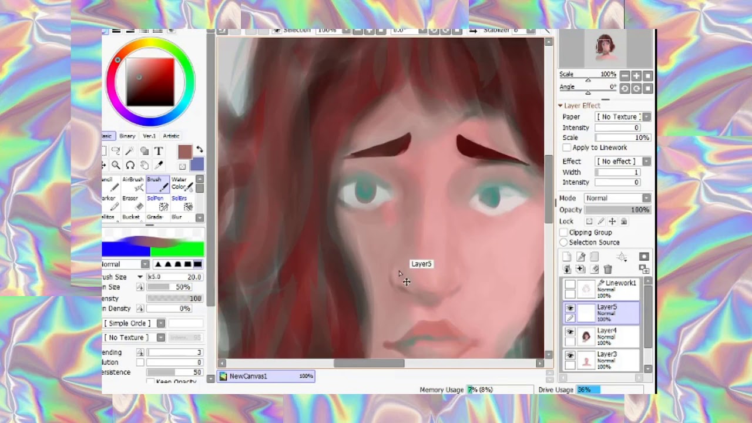Create a new linework layer
This screenshot has height=423, width=752.
click(580, 257)
